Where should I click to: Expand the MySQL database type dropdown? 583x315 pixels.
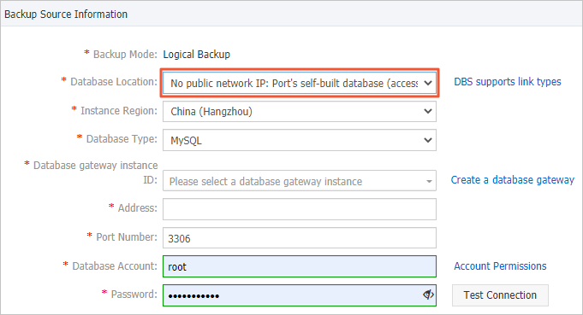300,140
